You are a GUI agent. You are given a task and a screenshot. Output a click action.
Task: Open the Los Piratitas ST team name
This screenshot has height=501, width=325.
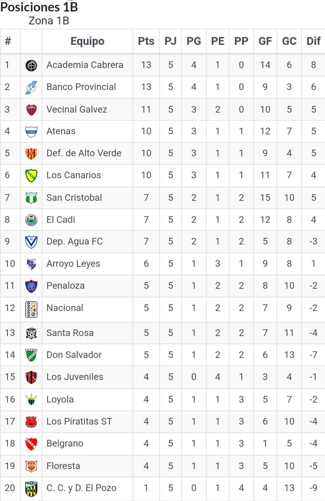click(79, 421)
